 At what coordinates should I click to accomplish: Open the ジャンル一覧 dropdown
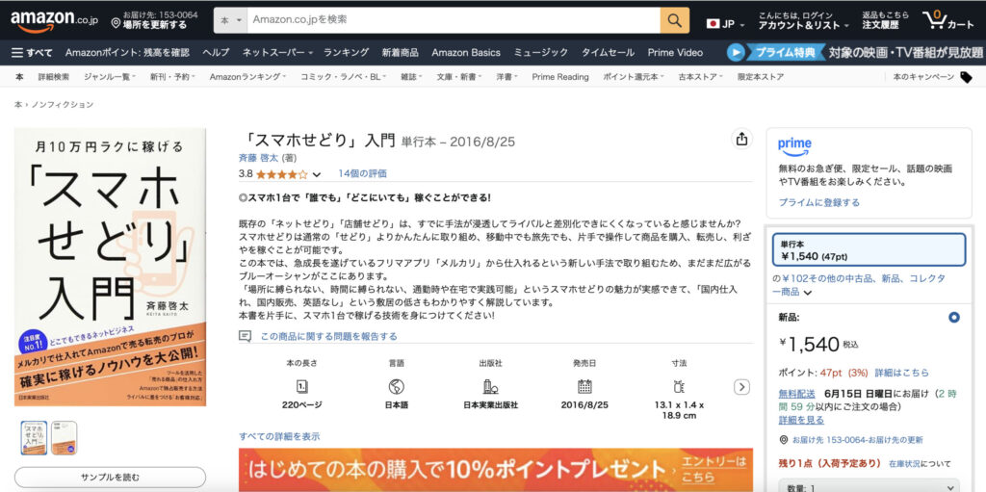(108, 77)
